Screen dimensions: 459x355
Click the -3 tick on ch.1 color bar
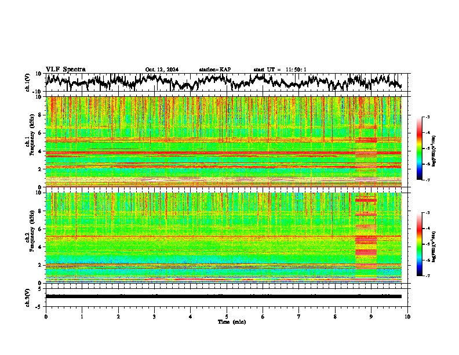click(x=427, y=117)
